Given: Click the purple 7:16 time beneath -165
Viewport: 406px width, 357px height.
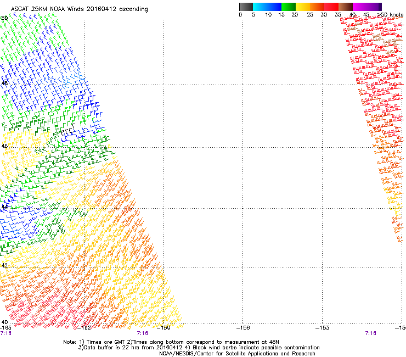Looking at the screenshot, I should (5, 333).
